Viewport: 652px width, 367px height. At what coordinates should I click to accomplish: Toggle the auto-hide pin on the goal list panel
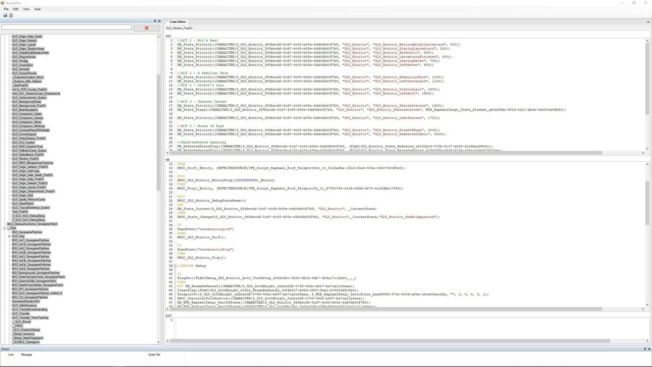[x=155, y=20]
